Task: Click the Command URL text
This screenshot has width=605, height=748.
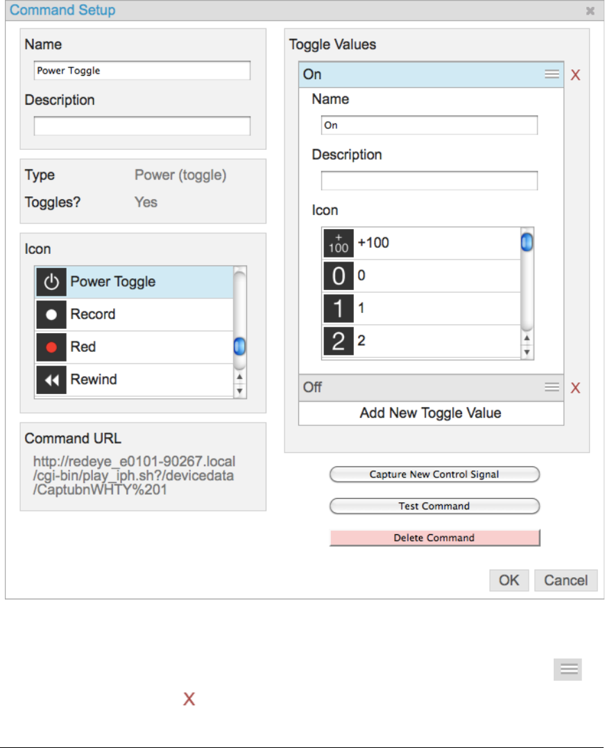Action: (x=134, y=475)
